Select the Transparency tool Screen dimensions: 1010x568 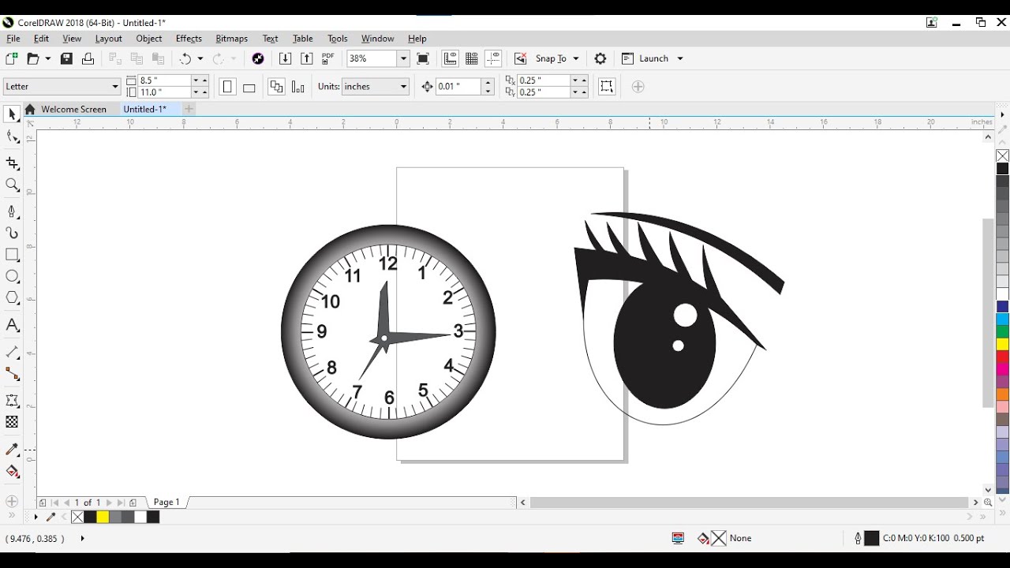click(12, 422)
